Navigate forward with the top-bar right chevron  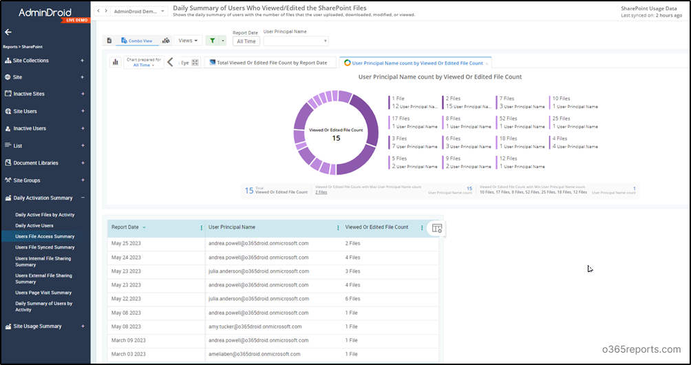click(106, 10)
